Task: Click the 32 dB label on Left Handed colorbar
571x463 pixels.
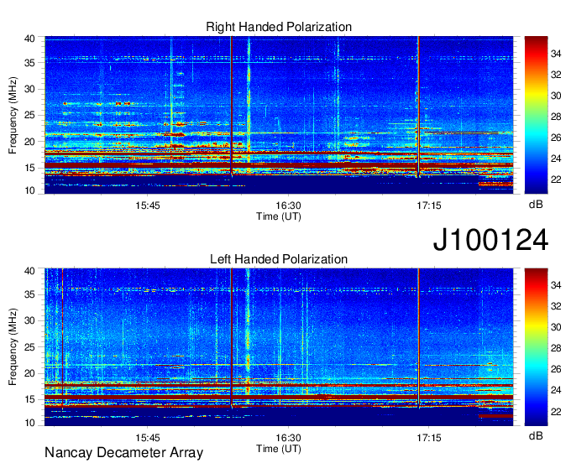Action: click(x=556, y=307)
